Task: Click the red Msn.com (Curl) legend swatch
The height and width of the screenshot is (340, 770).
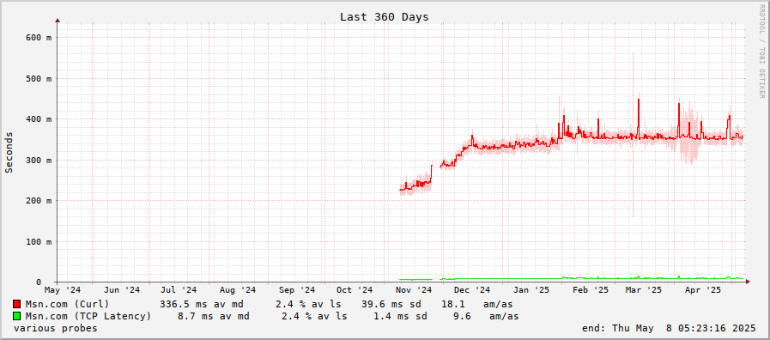Action: [17, 304]
